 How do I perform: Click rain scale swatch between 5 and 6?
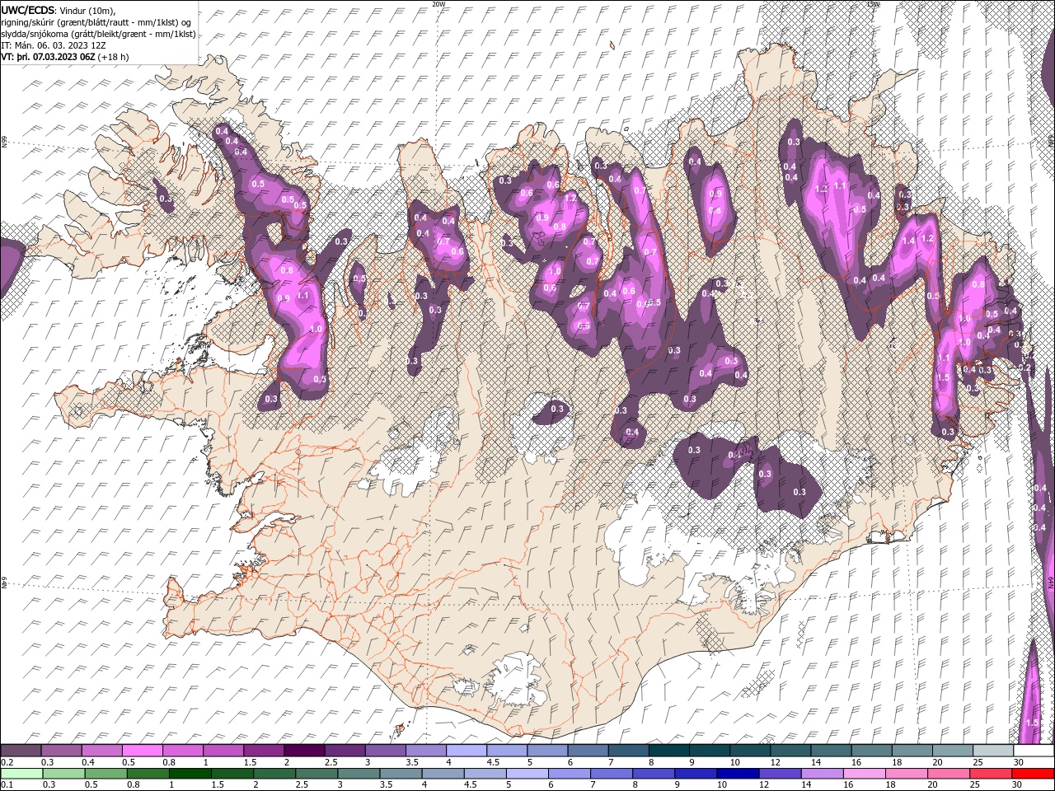tap(527, 774)
